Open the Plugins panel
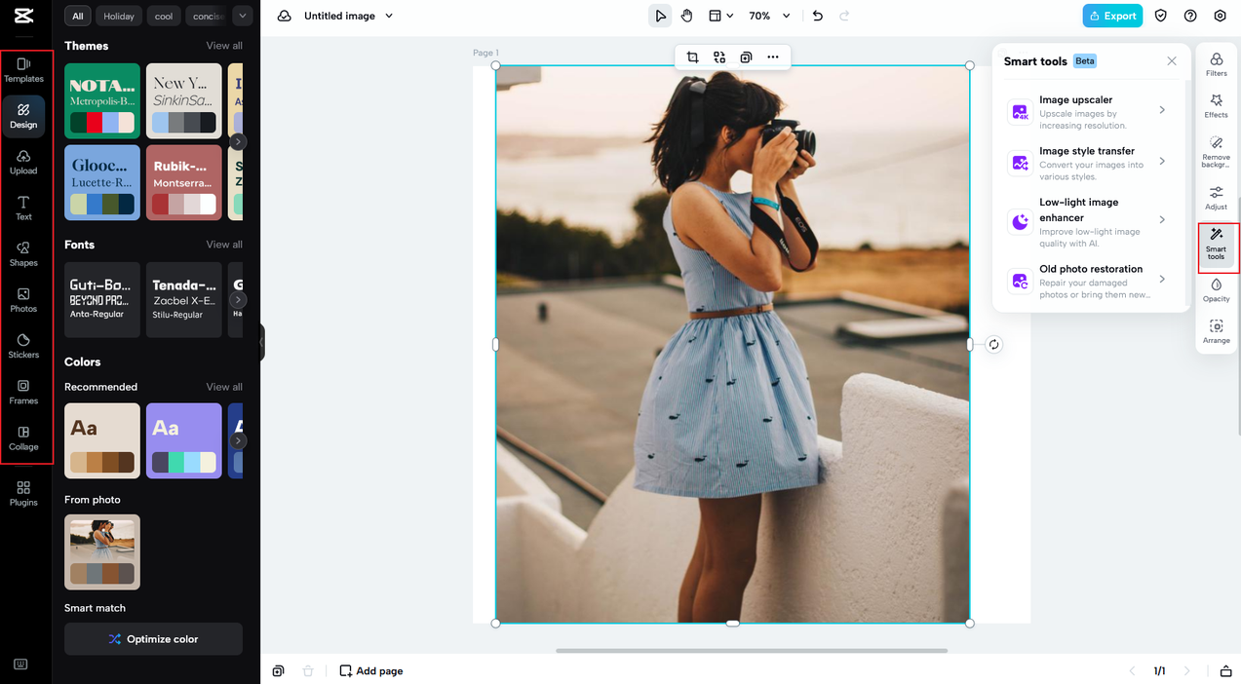1241x684 pixels. (x=23, y=493)
